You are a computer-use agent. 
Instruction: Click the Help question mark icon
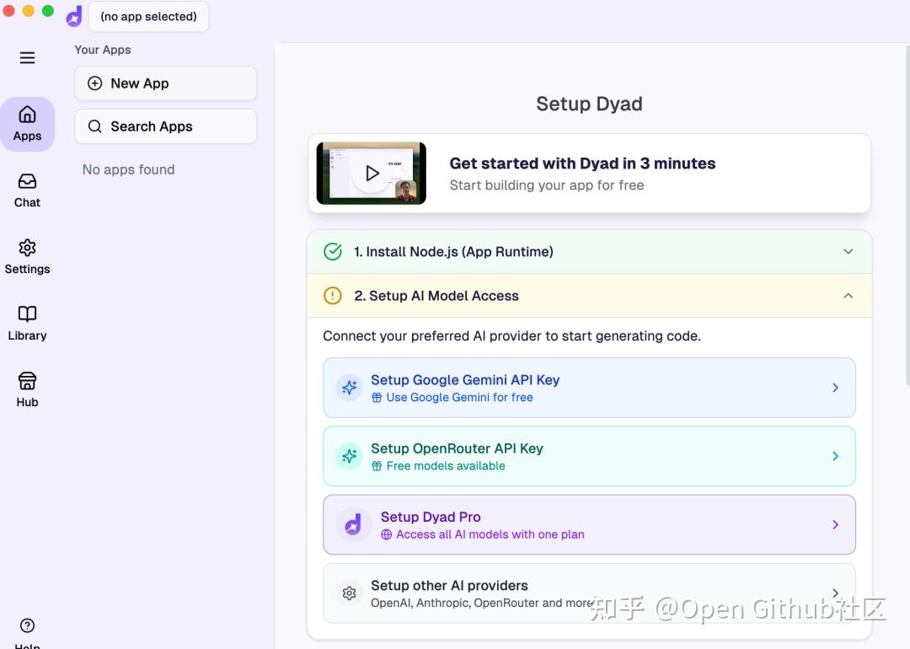tap(28, 626)
